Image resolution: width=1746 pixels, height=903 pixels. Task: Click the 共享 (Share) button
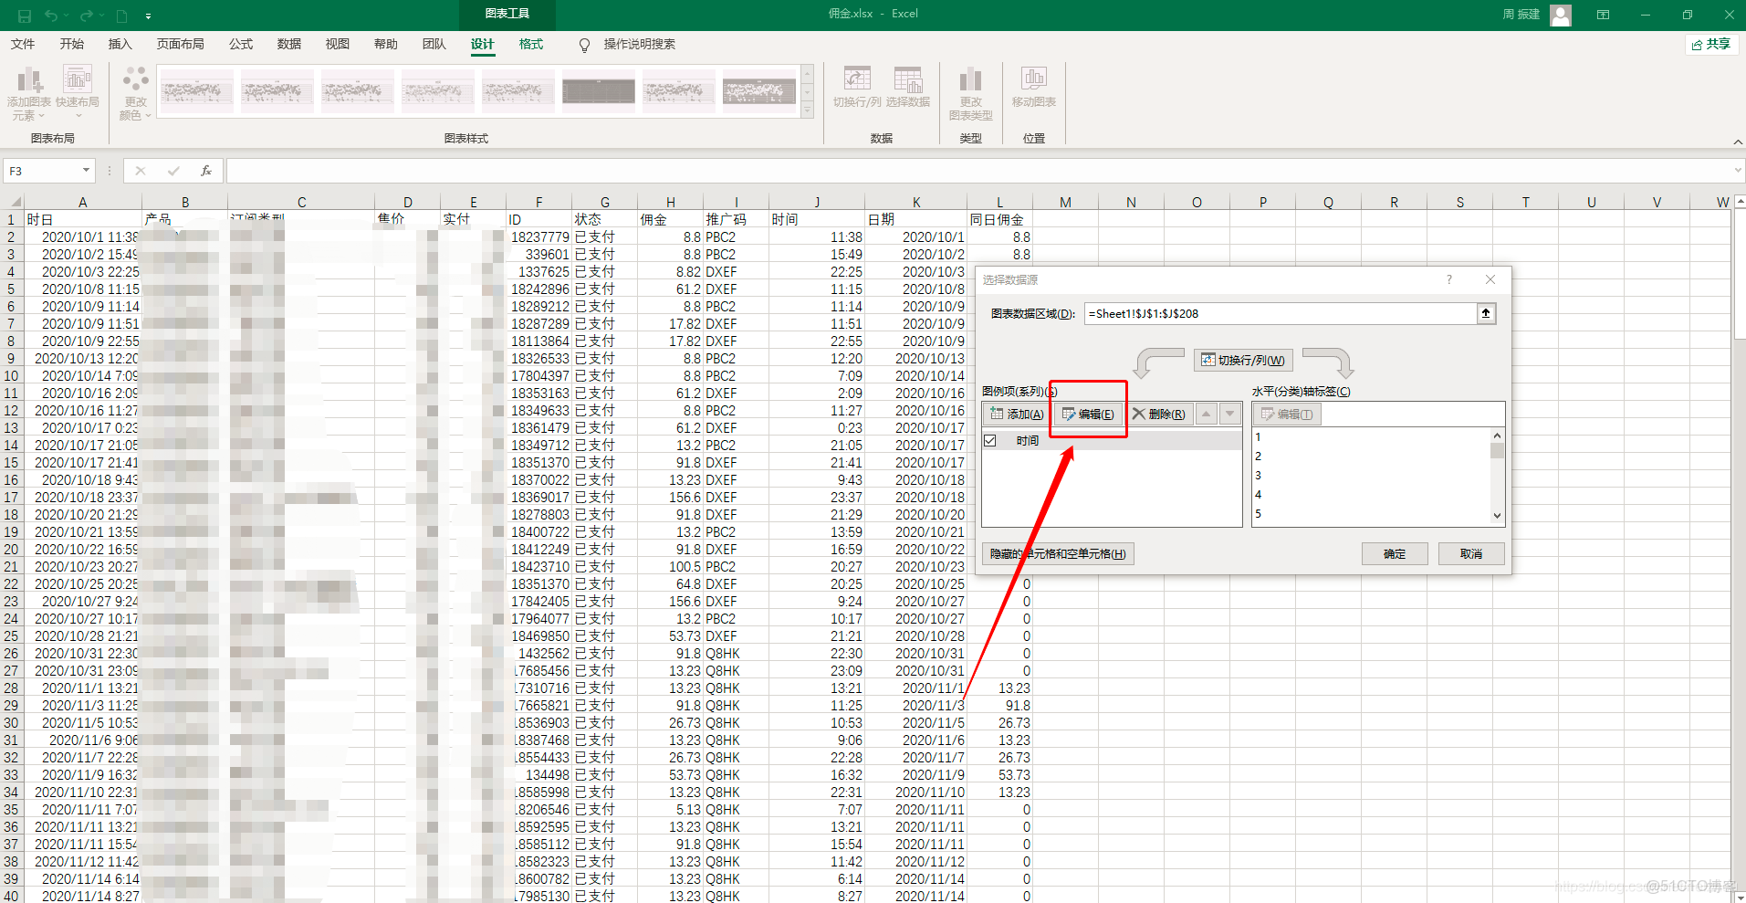1711,44
